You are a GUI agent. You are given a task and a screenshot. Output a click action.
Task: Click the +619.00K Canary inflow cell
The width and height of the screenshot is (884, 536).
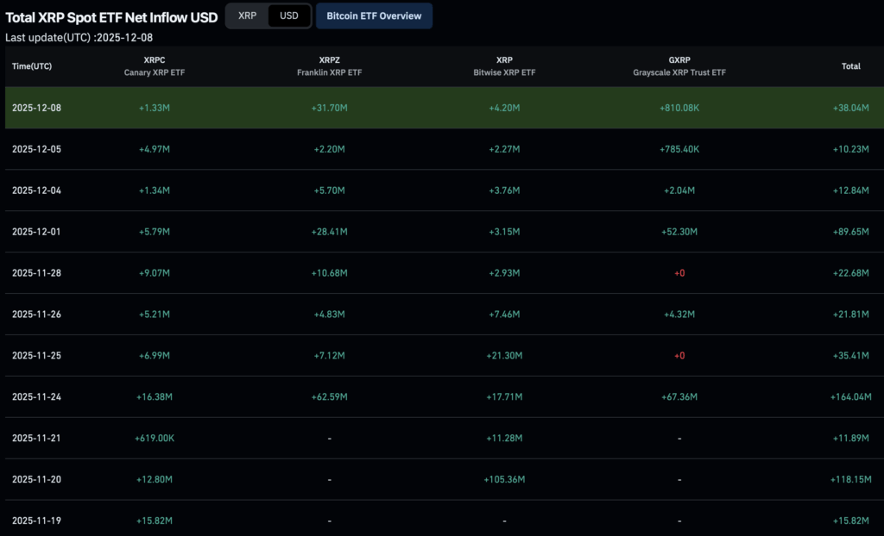pyautogui.click(x=155, y=438)
